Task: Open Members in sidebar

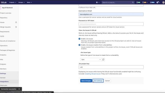Action: pyautogui.click(x=3, y=69)
